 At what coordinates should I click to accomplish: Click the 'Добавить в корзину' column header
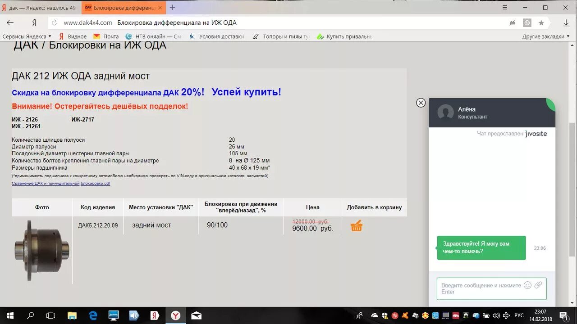374,207
